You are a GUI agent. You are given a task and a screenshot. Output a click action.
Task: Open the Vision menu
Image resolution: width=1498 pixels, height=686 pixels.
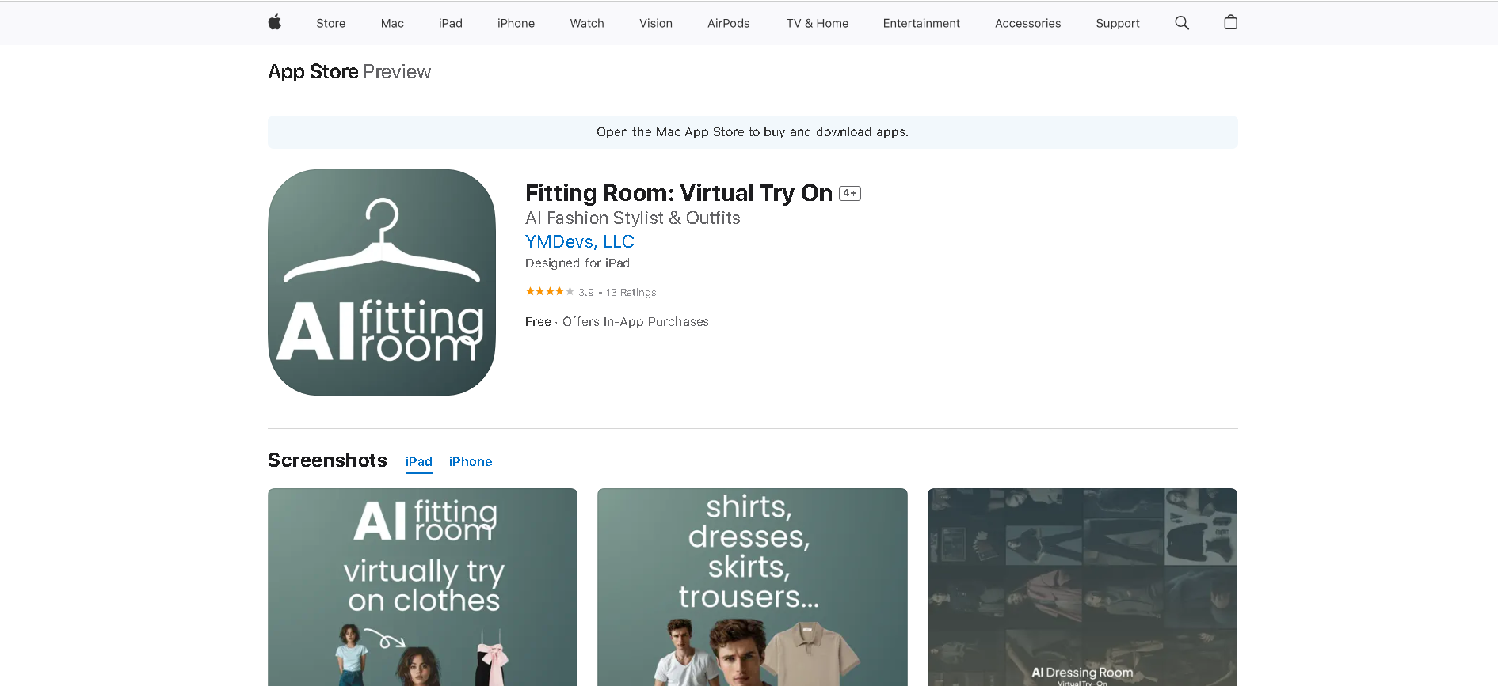coord(656,23)
